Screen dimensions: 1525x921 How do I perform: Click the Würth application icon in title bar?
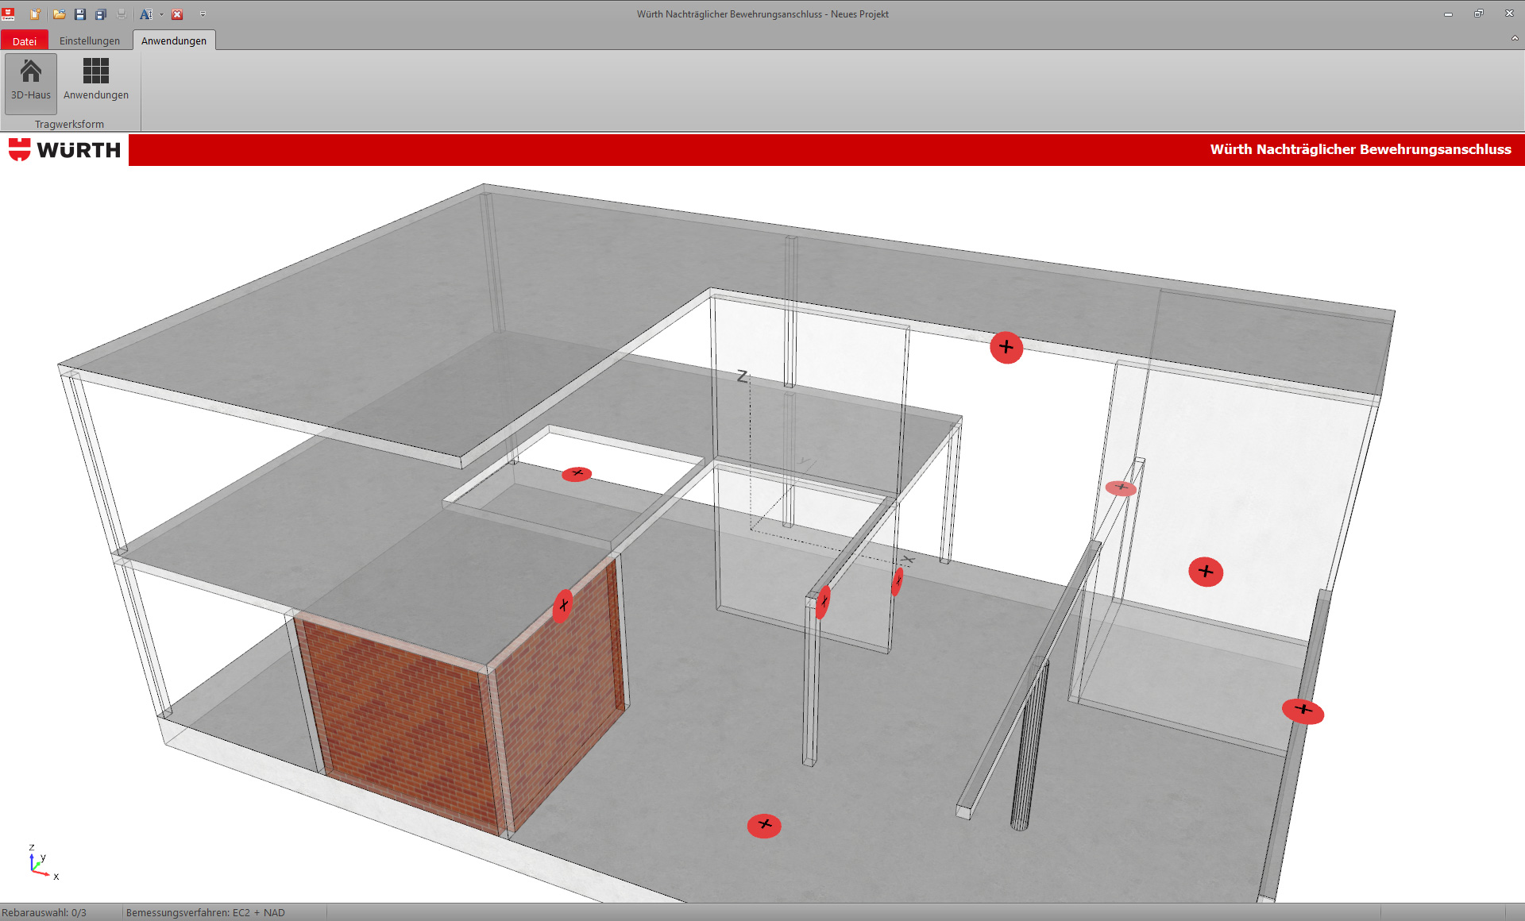(9, 13)
